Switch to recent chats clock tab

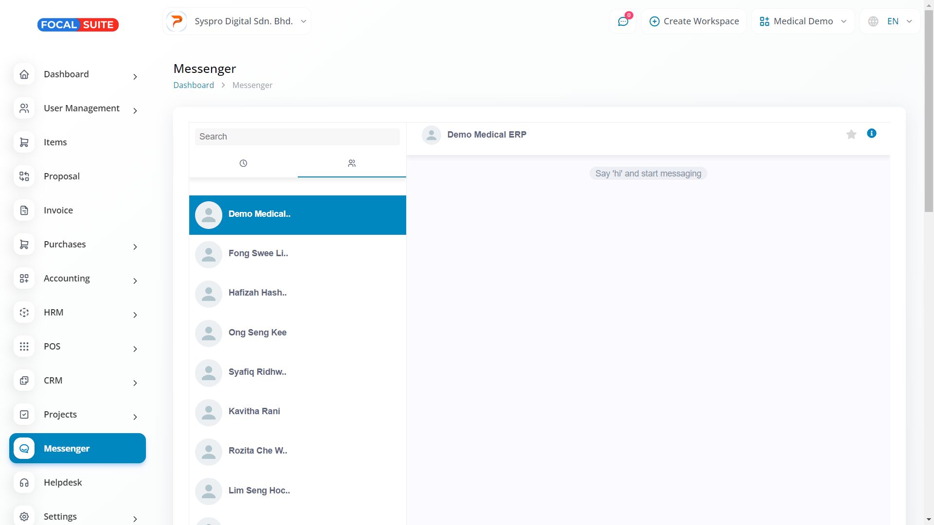243,163
